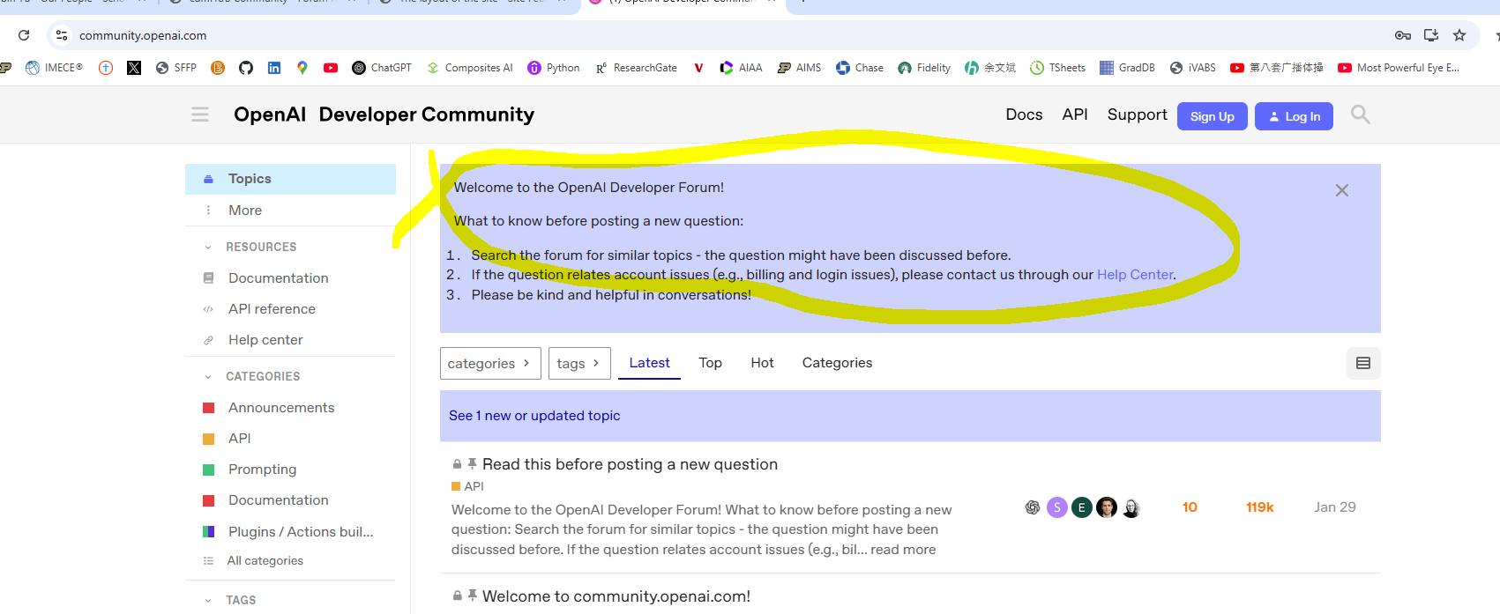Image resolution: width=1500 pixels, height=614 pixels.
Task: Open the orange B bookmark icon
Action: [218, 68]
